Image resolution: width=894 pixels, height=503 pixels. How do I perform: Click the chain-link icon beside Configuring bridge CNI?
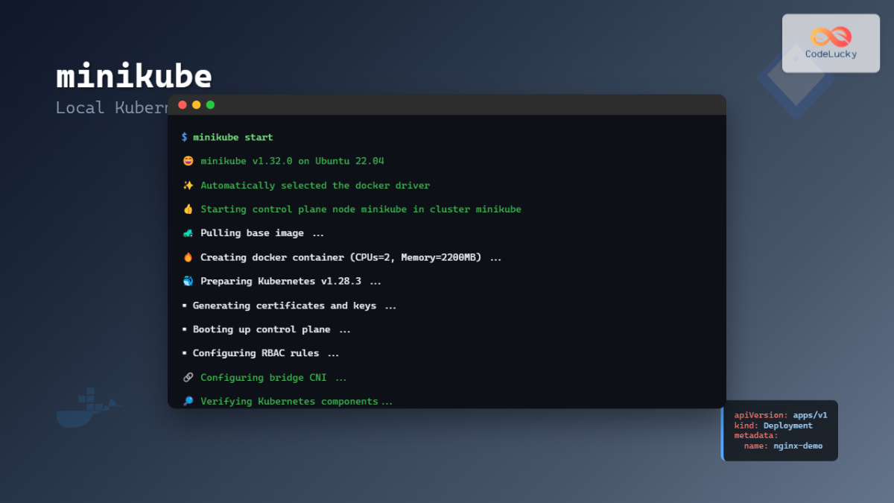coord(187,377)
